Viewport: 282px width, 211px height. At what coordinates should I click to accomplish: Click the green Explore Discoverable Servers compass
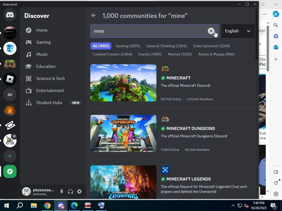(x=10, y=171)
